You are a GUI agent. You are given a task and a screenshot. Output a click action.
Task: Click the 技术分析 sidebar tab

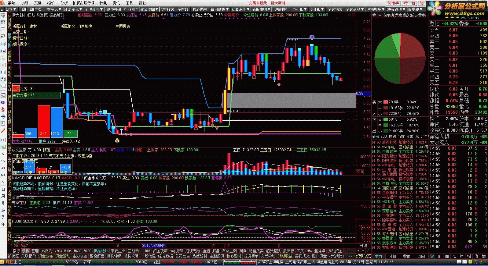point(9,40)
